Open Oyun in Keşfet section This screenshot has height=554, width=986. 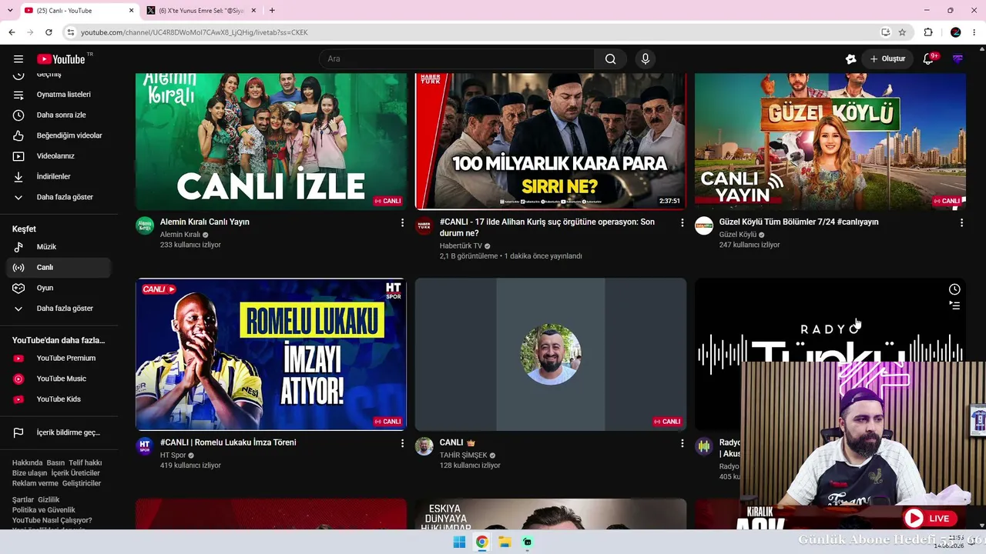tap(58, 288)
